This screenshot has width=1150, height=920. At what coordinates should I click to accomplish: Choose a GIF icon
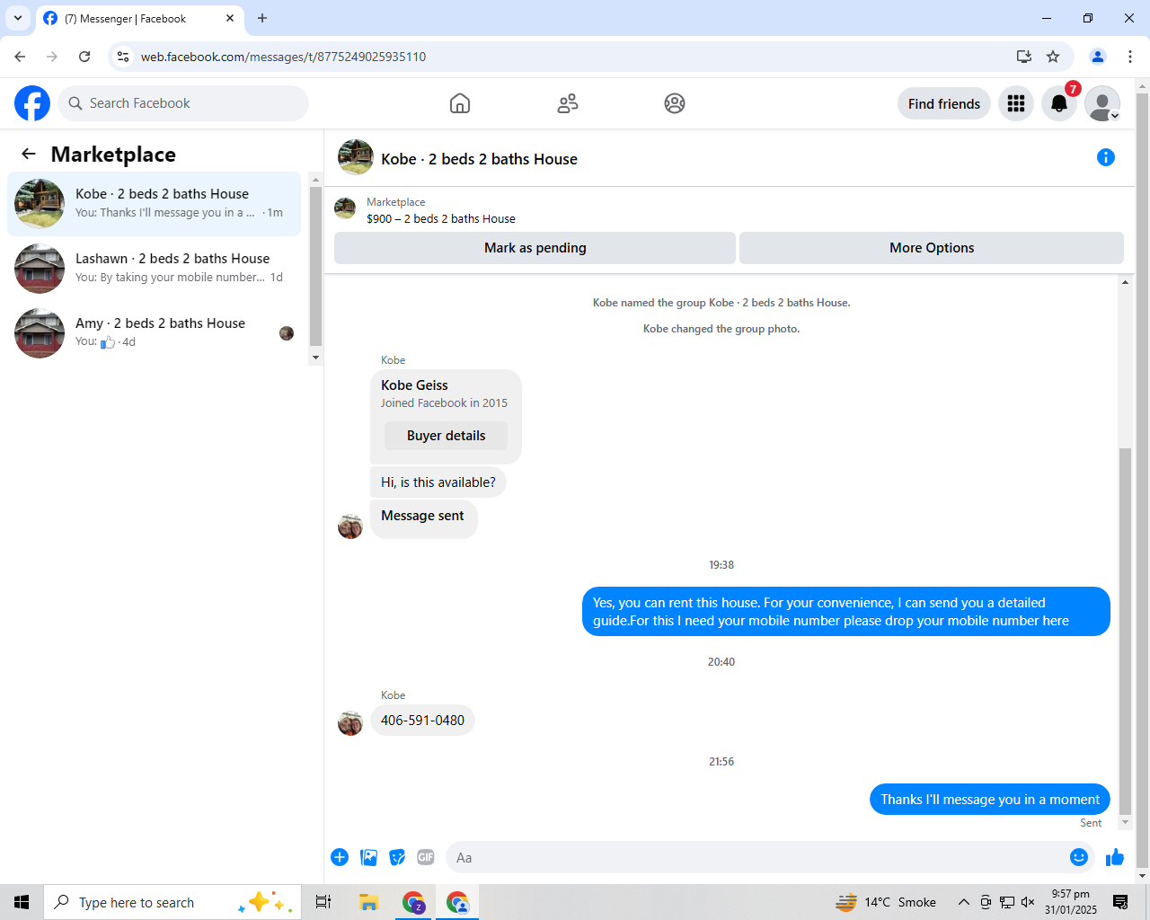coord(426,857)
